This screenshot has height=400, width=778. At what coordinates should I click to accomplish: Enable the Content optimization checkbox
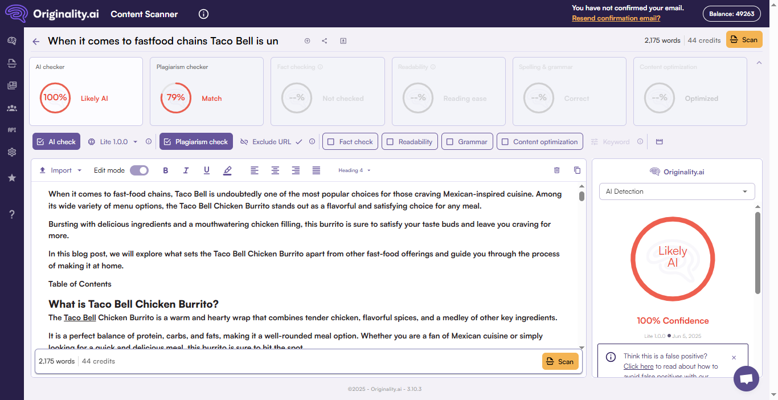pos(540,141)
